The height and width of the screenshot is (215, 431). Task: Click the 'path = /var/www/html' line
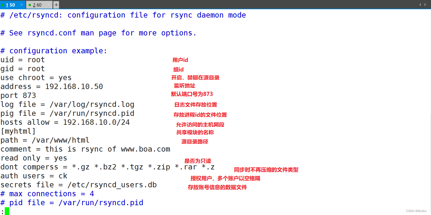45,140
